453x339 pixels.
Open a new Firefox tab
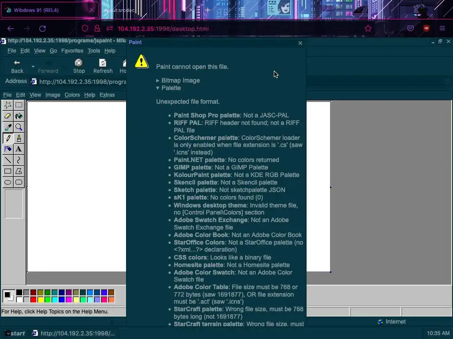point(208,10)
